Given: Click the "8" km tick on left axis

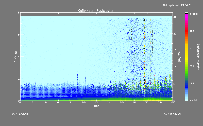Looking at the screenshot, I should (x=19, y=13).
